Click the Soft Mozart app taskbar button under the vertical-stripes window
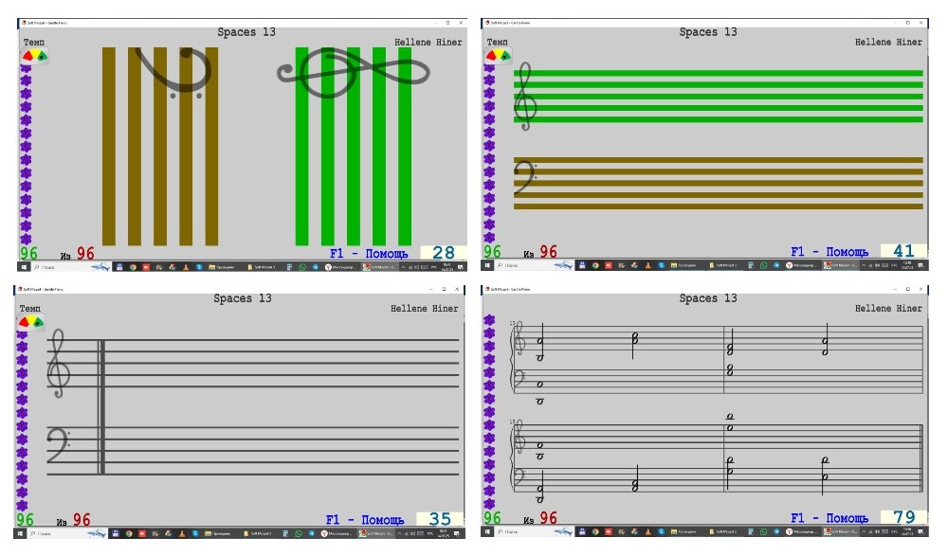Viewport: 948px width, 556px height. click(x=378, y=266)
